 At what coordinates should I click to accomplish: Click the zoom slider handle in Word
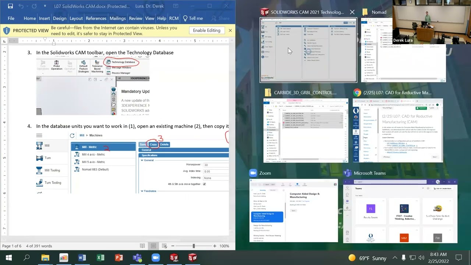[x=194, y=246]
